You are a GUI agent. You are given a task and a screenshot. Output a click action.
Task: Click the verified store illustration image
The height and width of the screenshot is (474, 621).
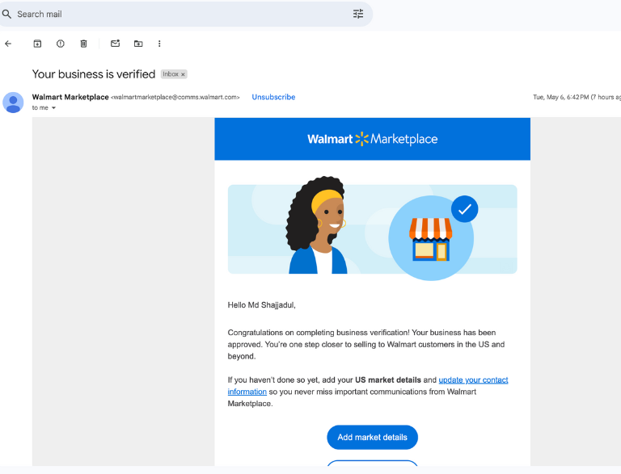[372, 229]
